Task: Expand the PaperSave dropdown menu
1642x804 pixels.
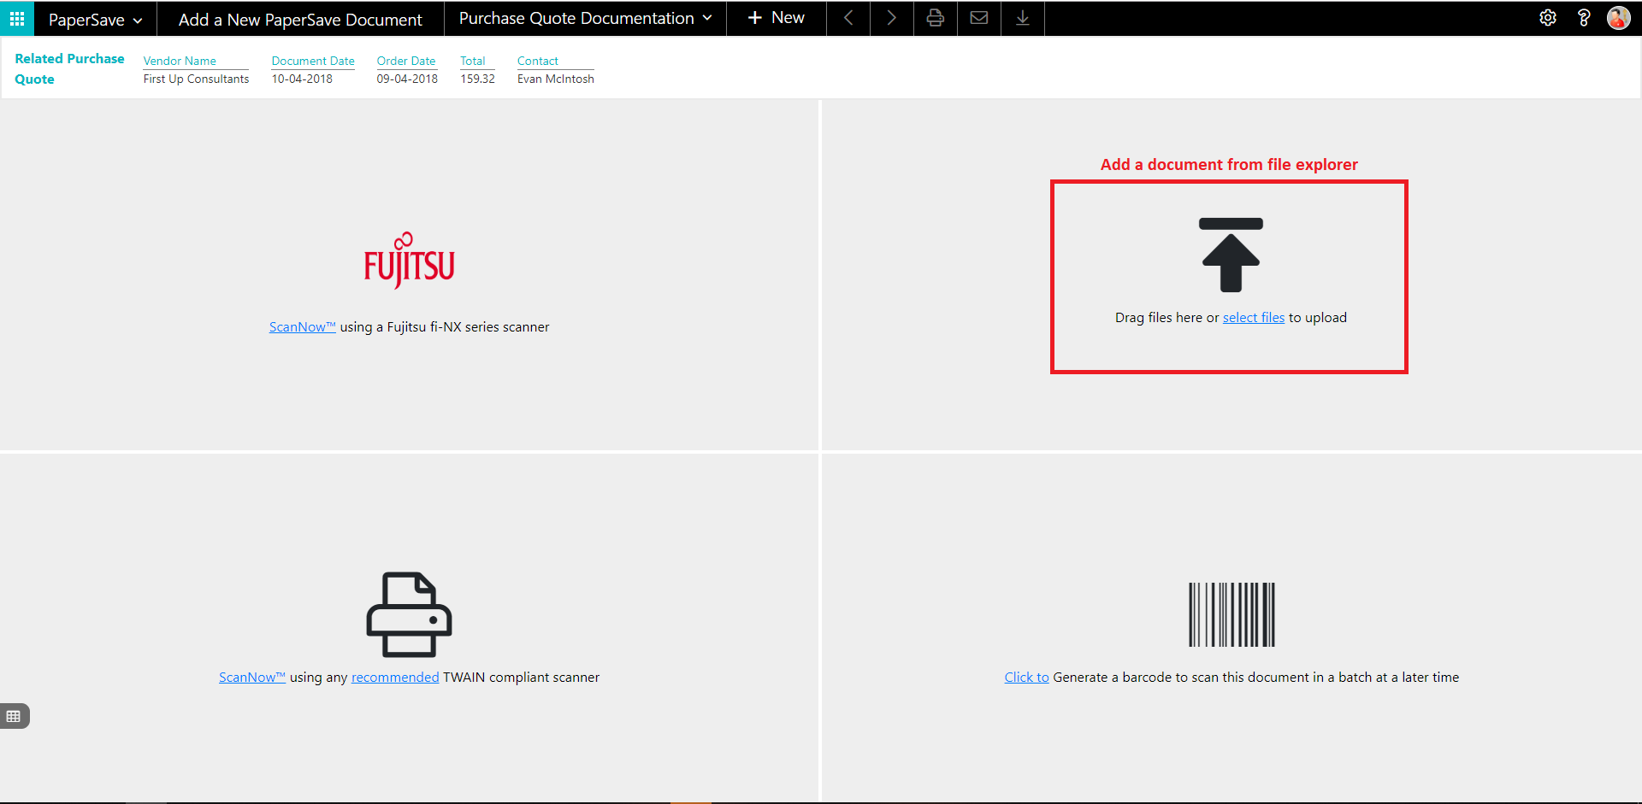Action: pyautogui.click(x=95, y=20)
